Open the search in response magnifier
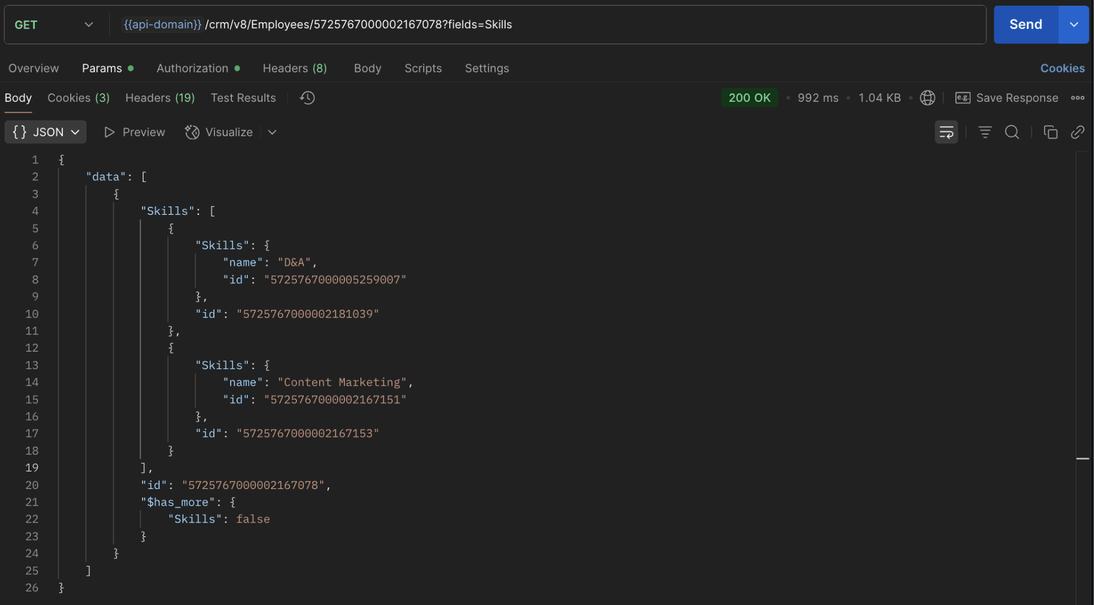The height and width of the screenshot is (605, 1094). click(1012, 132)
